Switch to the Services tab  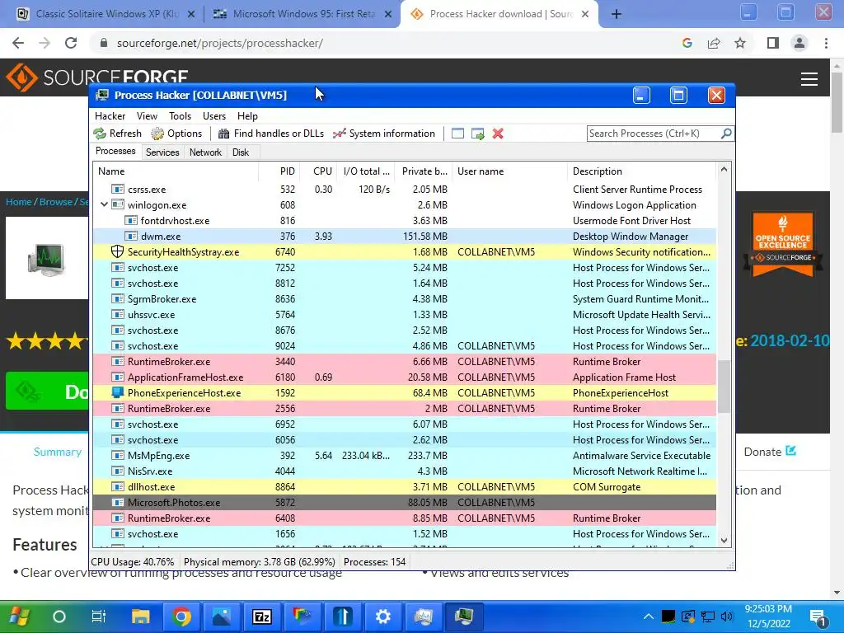point(162,152)
